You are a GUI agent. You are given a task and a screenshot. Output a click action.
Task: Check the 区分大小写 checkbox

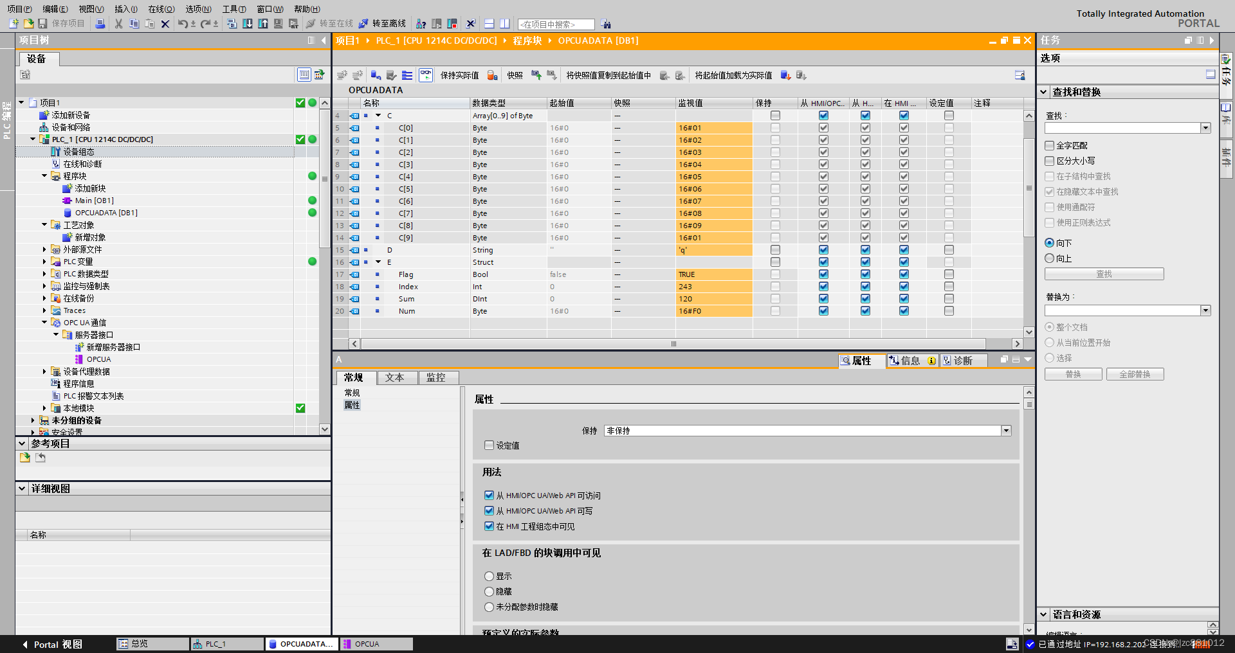click(x=1050, y=161)
